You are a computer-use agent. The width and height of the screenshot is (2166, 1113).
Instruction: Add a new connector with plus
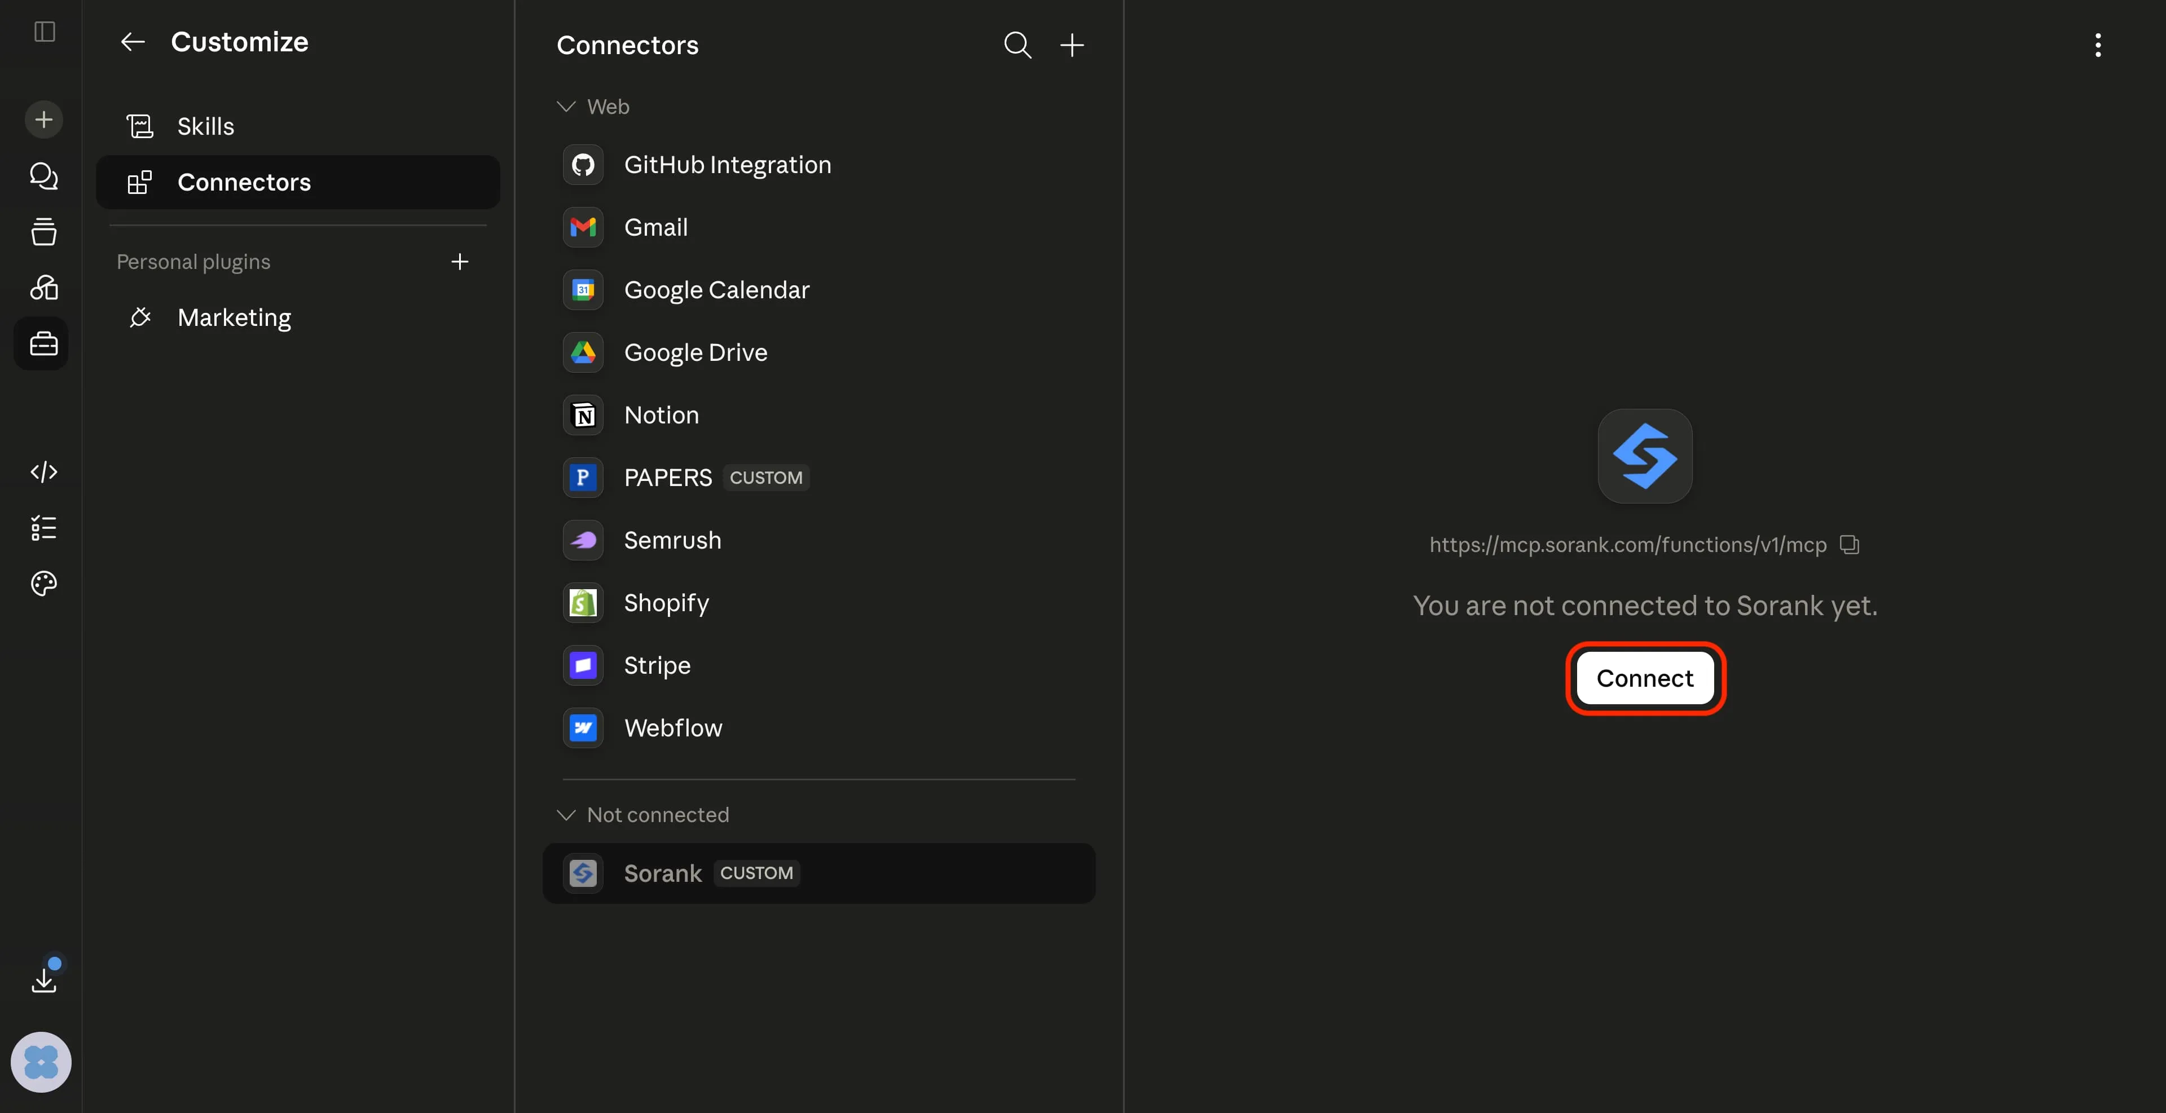click(1072, 45)
